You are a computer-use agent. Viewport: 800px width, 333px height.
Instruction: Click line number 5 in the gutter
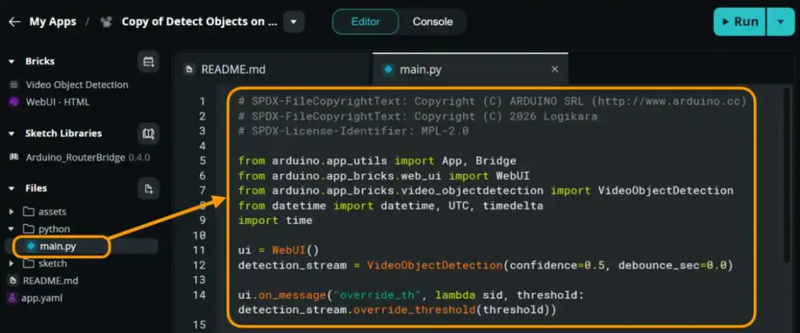(202, 161)
